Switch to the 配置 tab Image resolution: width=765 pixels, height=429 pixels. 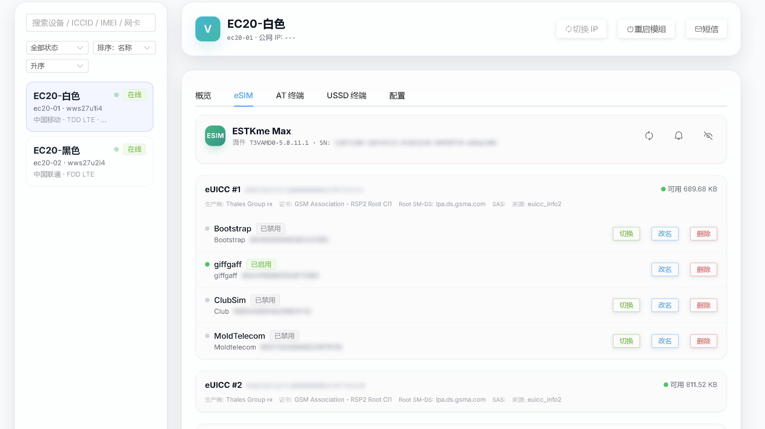397,96
